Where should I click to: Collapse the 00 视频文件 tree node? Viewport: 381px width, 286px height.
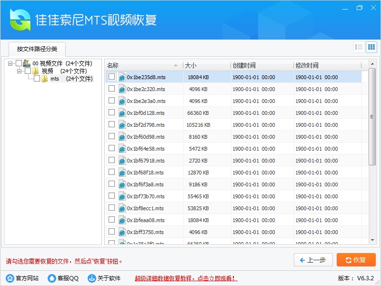coord(10,63)
